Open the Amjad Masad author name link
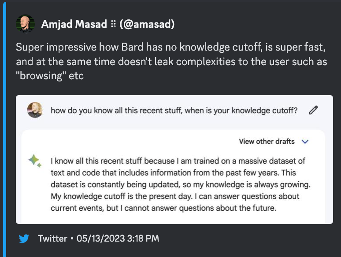The width and height of the screenshot is (341, 257). 74,24
